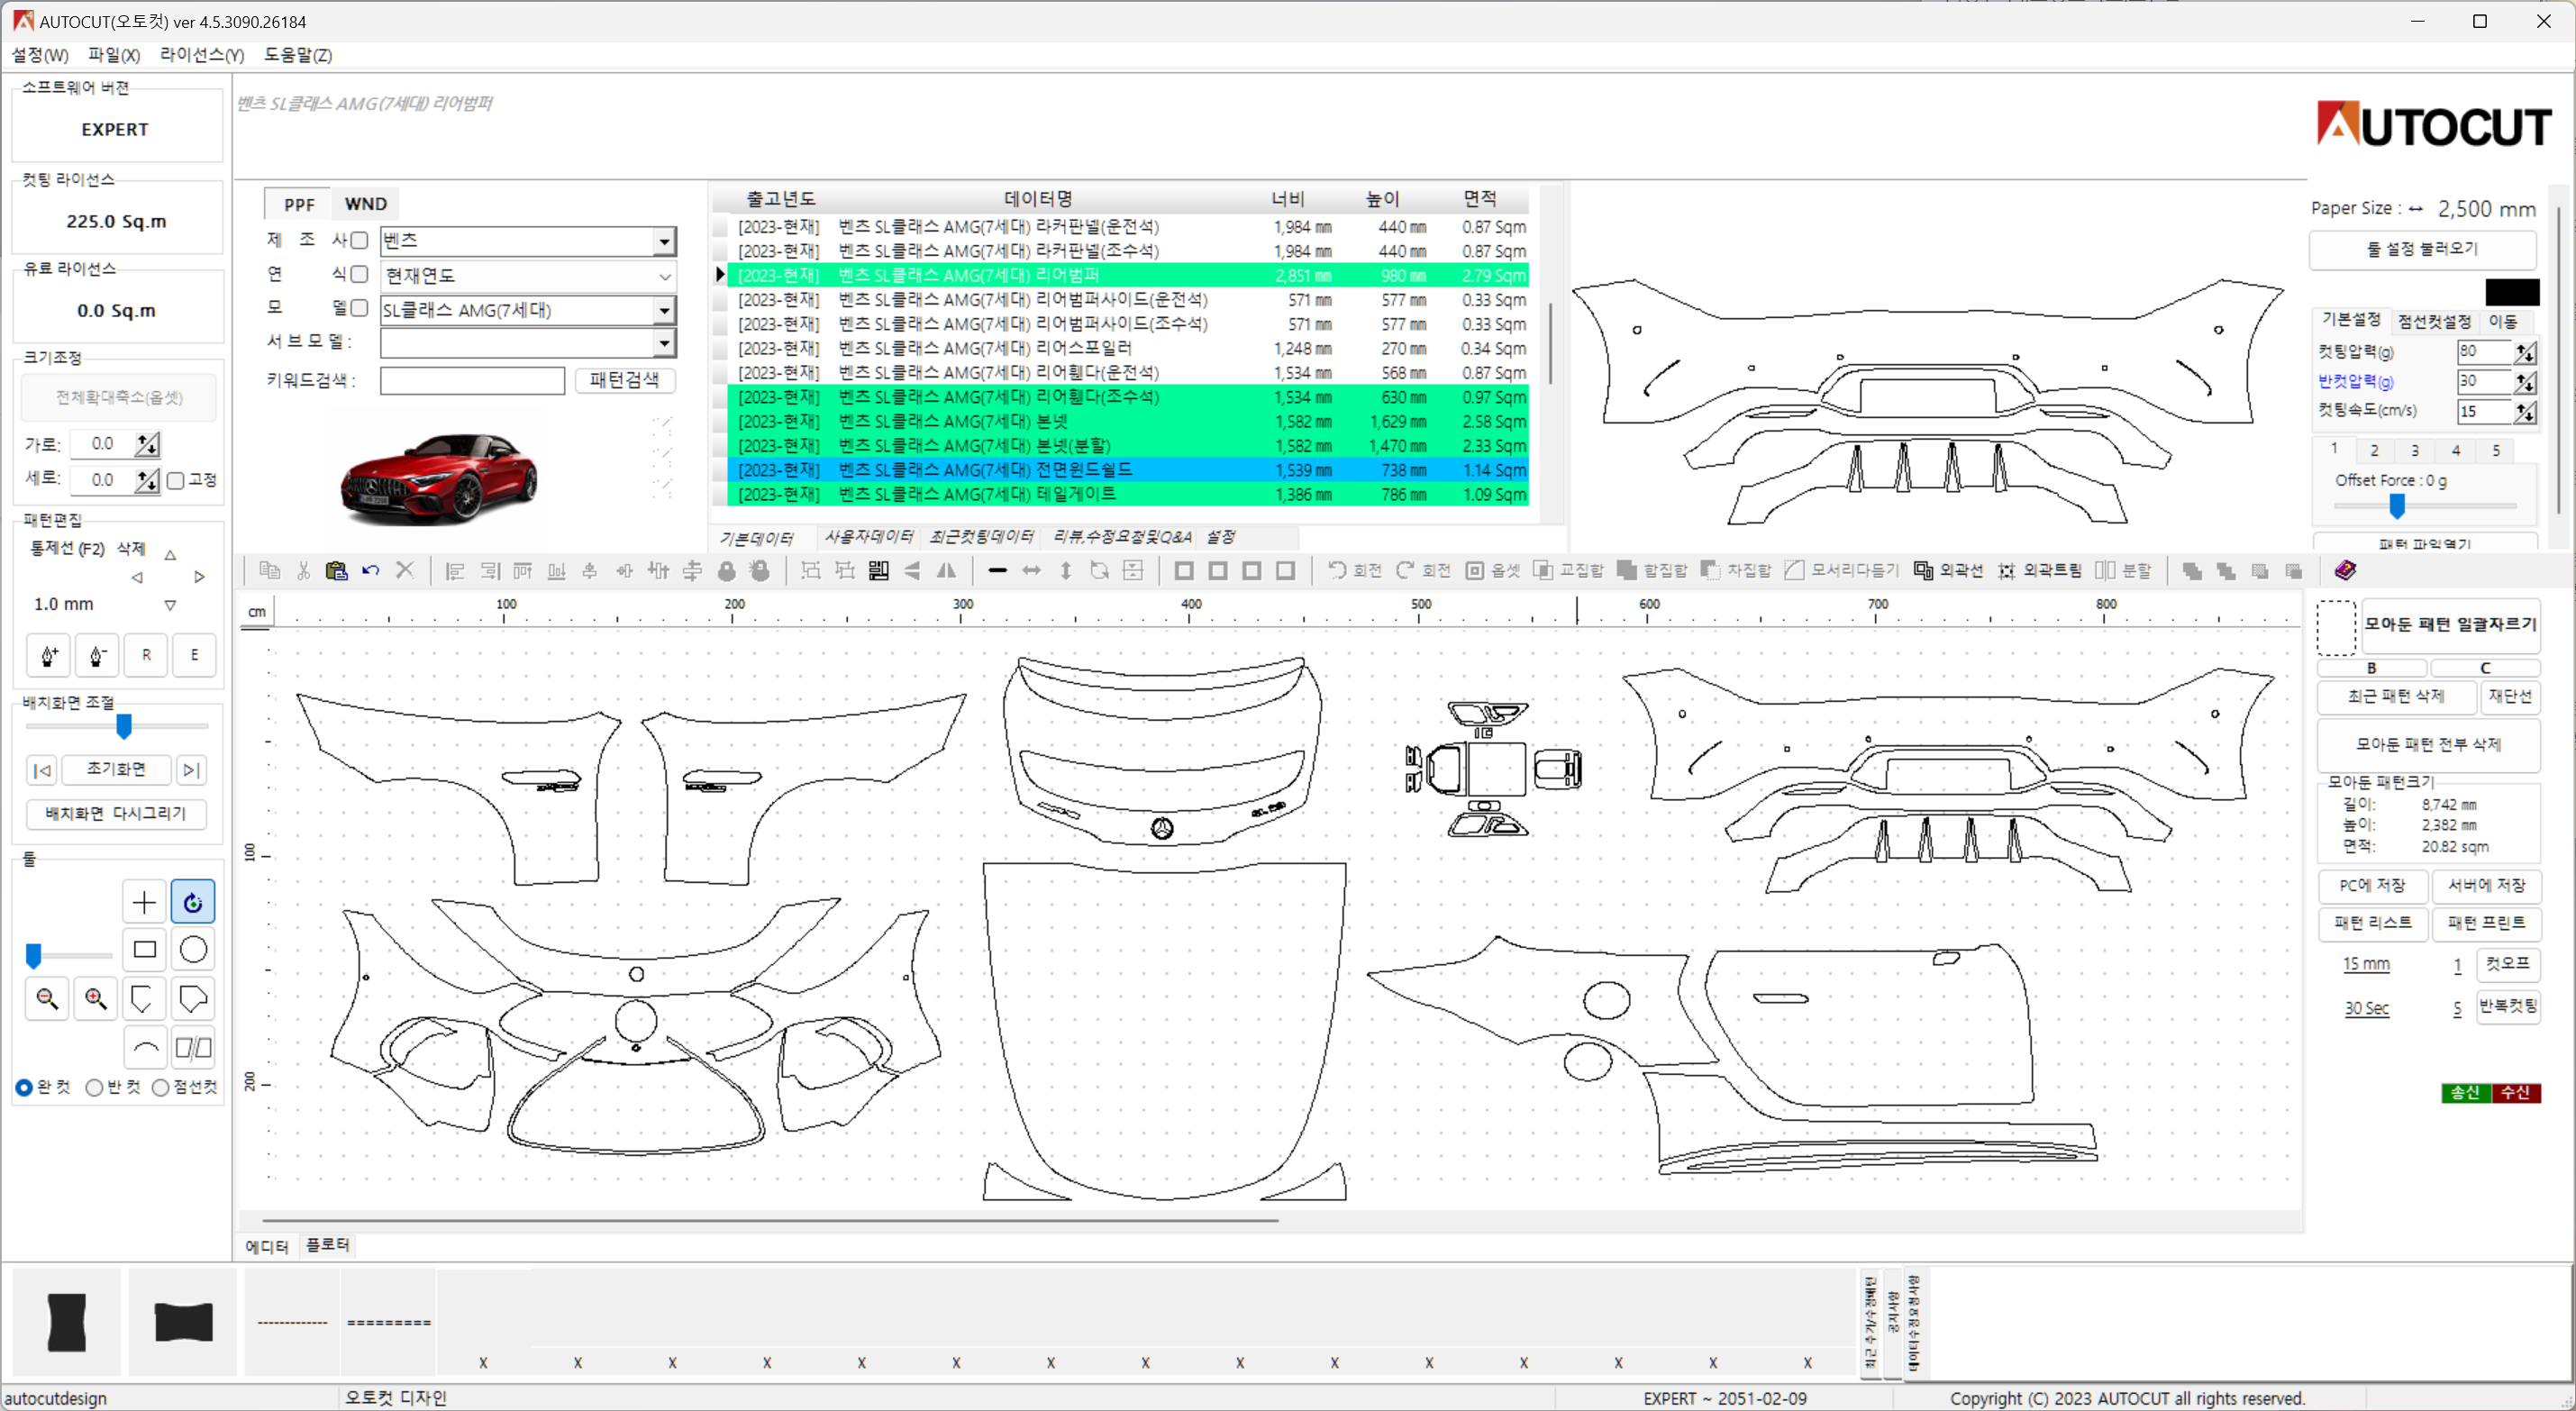Click the 외곽선 outline tool

click(x=1948, y=571)
